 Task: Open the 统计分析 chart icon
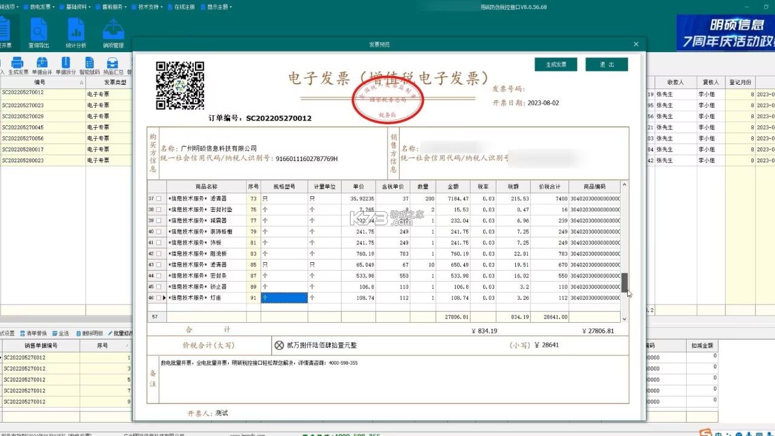point(76,29)
